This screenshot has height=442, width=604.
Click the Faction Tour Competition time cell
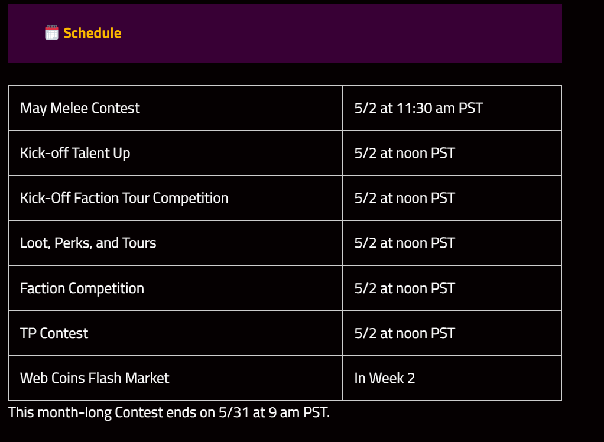[x=452, y=198]
